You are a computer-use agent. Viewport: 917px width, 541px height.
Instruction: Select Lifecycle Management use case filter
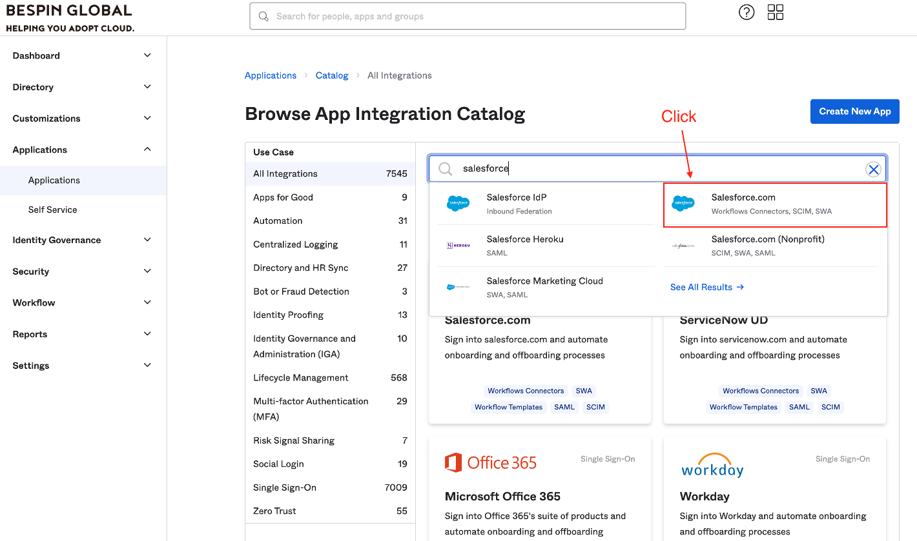[x=301, y=378]
